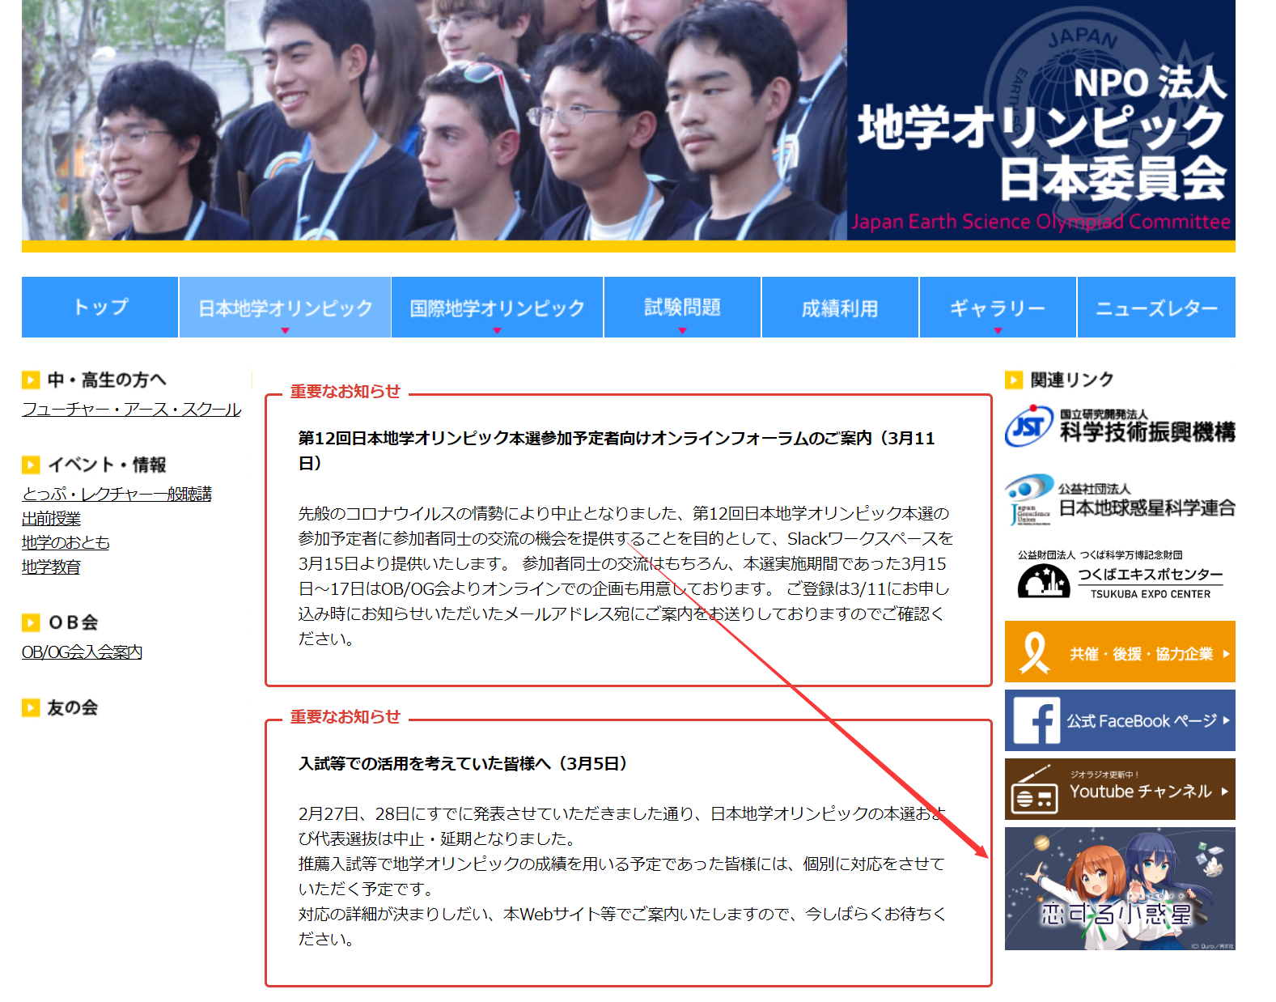Open the ギャラリー menu

click(x=998, y=307)
